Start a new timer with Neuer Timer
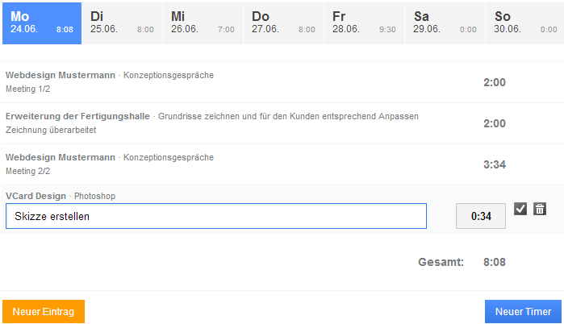 click(523, 312)
